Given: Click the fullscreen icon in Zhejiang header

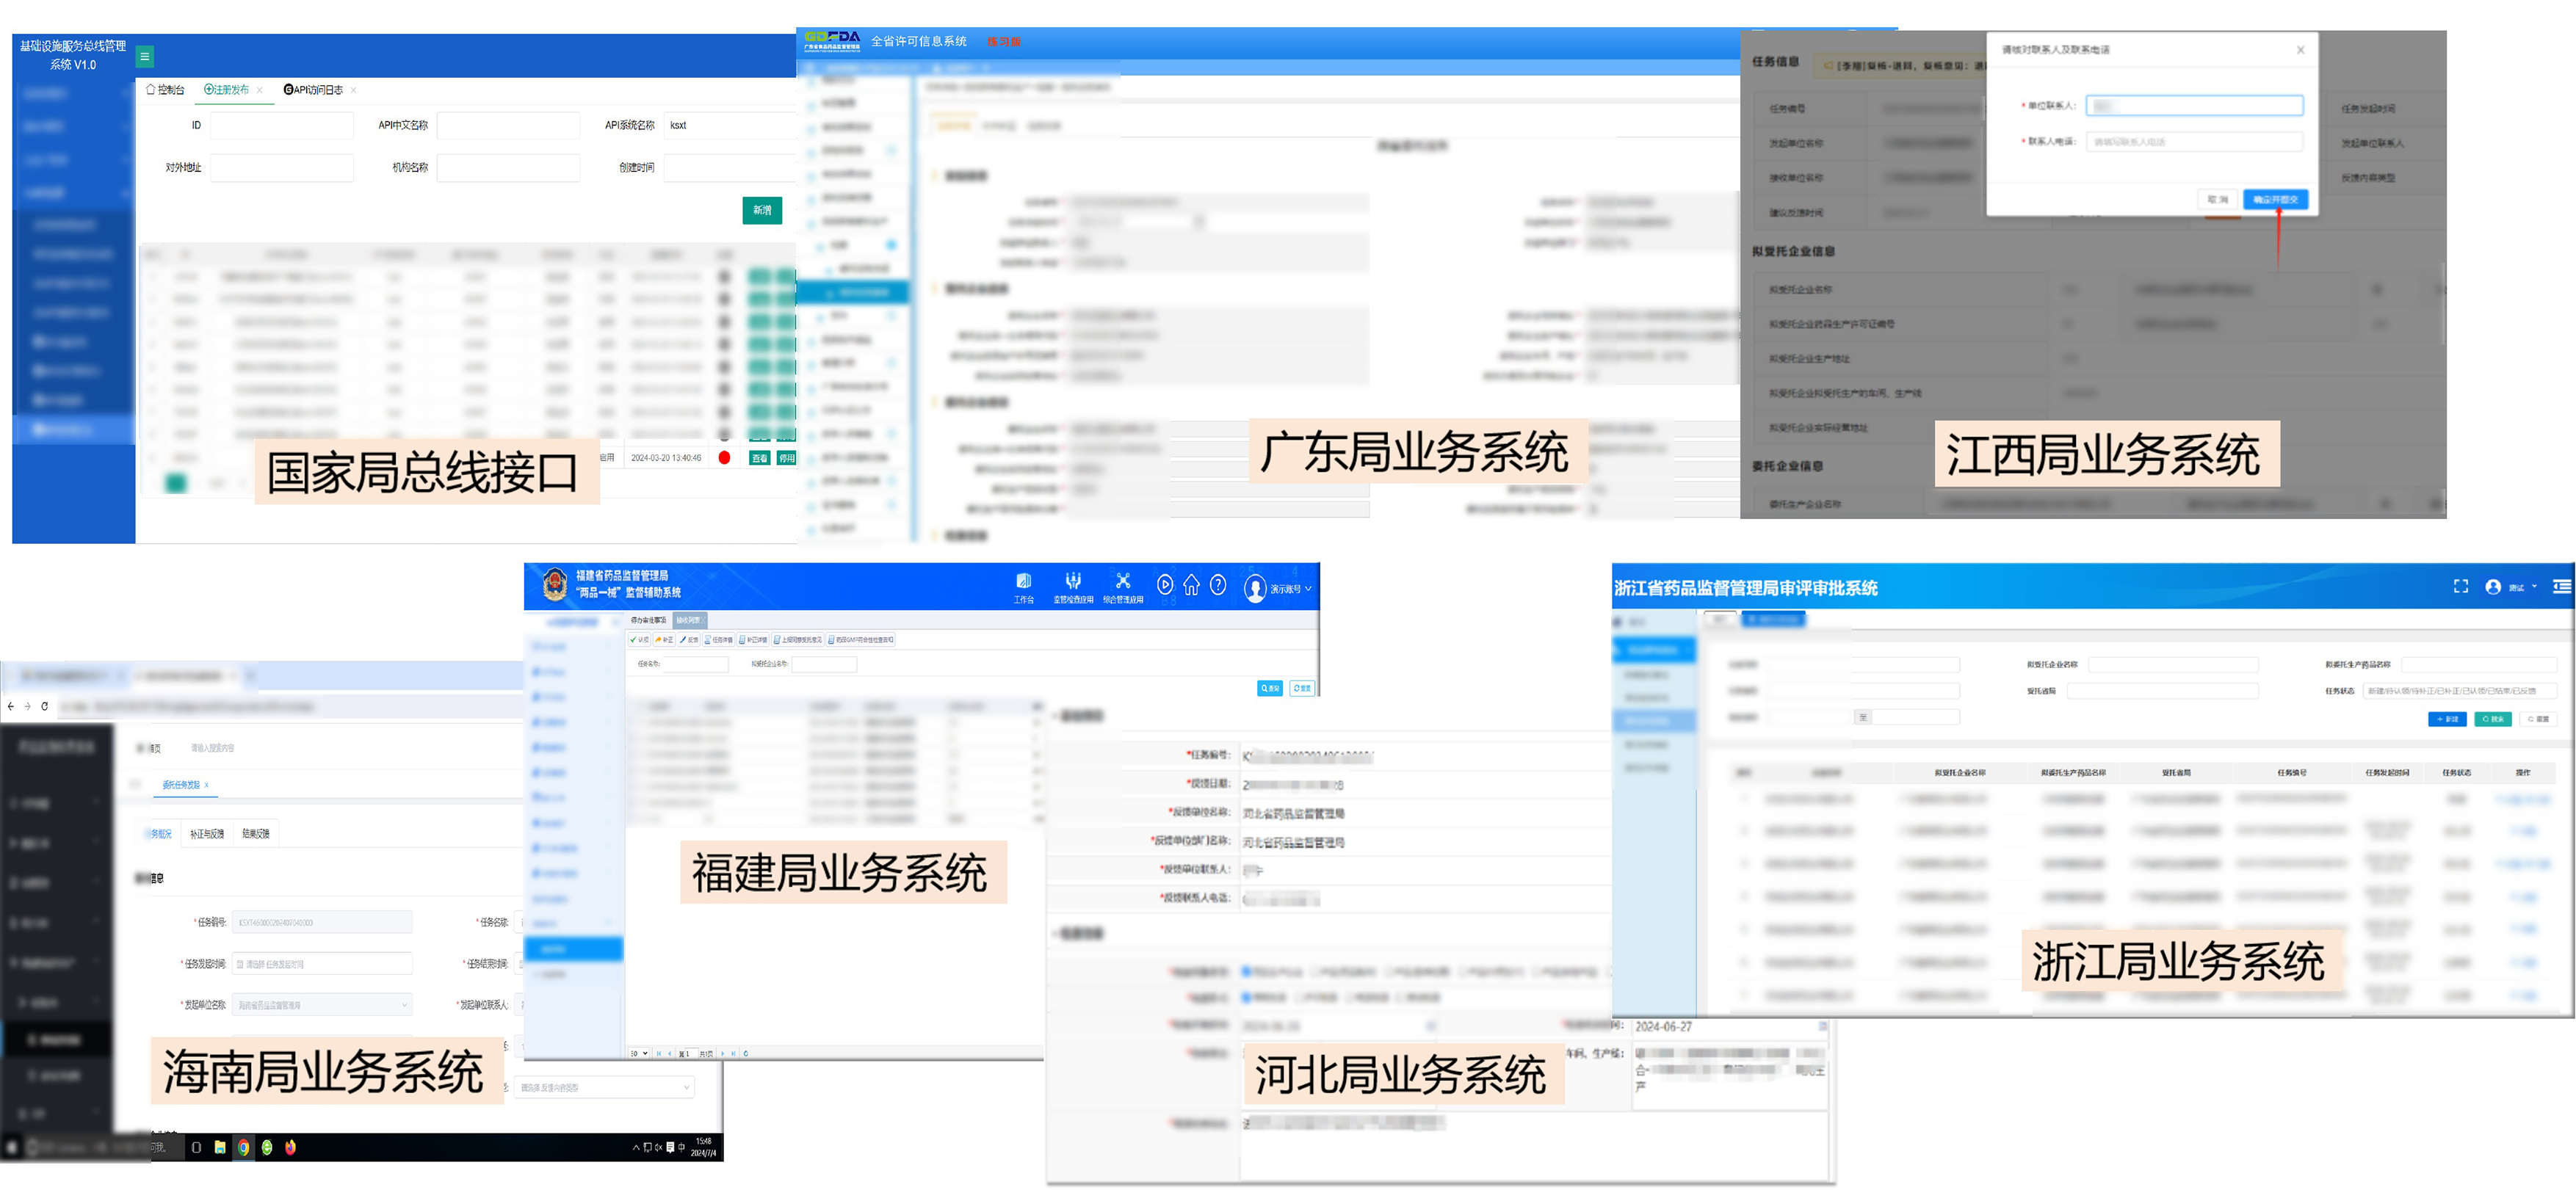Looking at the screenshot, I should pos(2461,587).
